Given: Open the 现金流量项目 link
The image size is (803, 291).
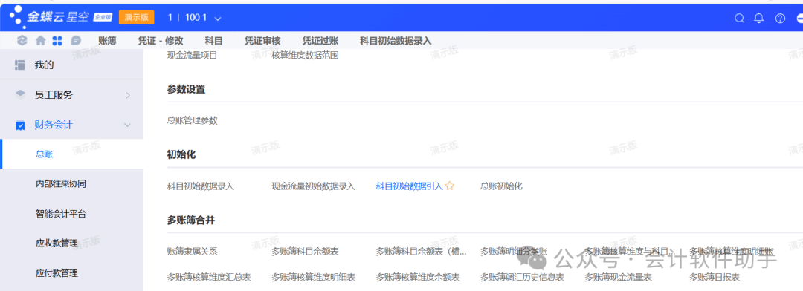Looking at the screenshot, I should pyautogui.click(x=192, y=55).
